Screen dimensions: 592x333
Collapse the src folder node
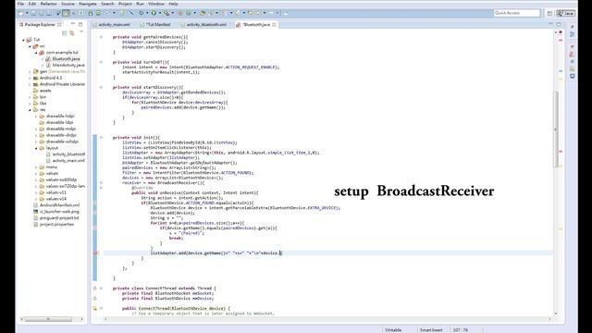coord(30,46)
